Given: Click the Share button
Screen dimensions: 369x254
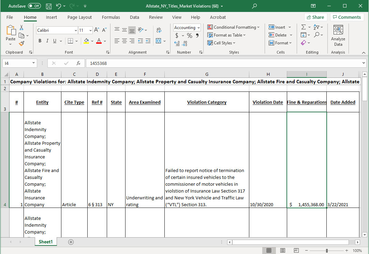Looking at the screenshot, I should [x=315, y=17].
